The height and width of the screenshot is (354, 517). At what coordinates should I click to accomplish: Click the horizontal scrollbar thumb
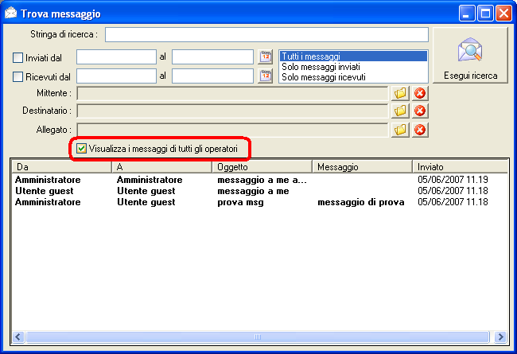tap(258, 336)
